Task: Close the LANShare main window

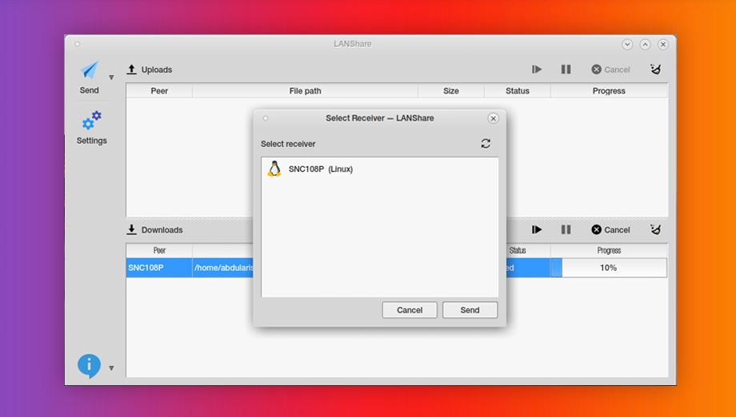Action: tap(663, 44)
